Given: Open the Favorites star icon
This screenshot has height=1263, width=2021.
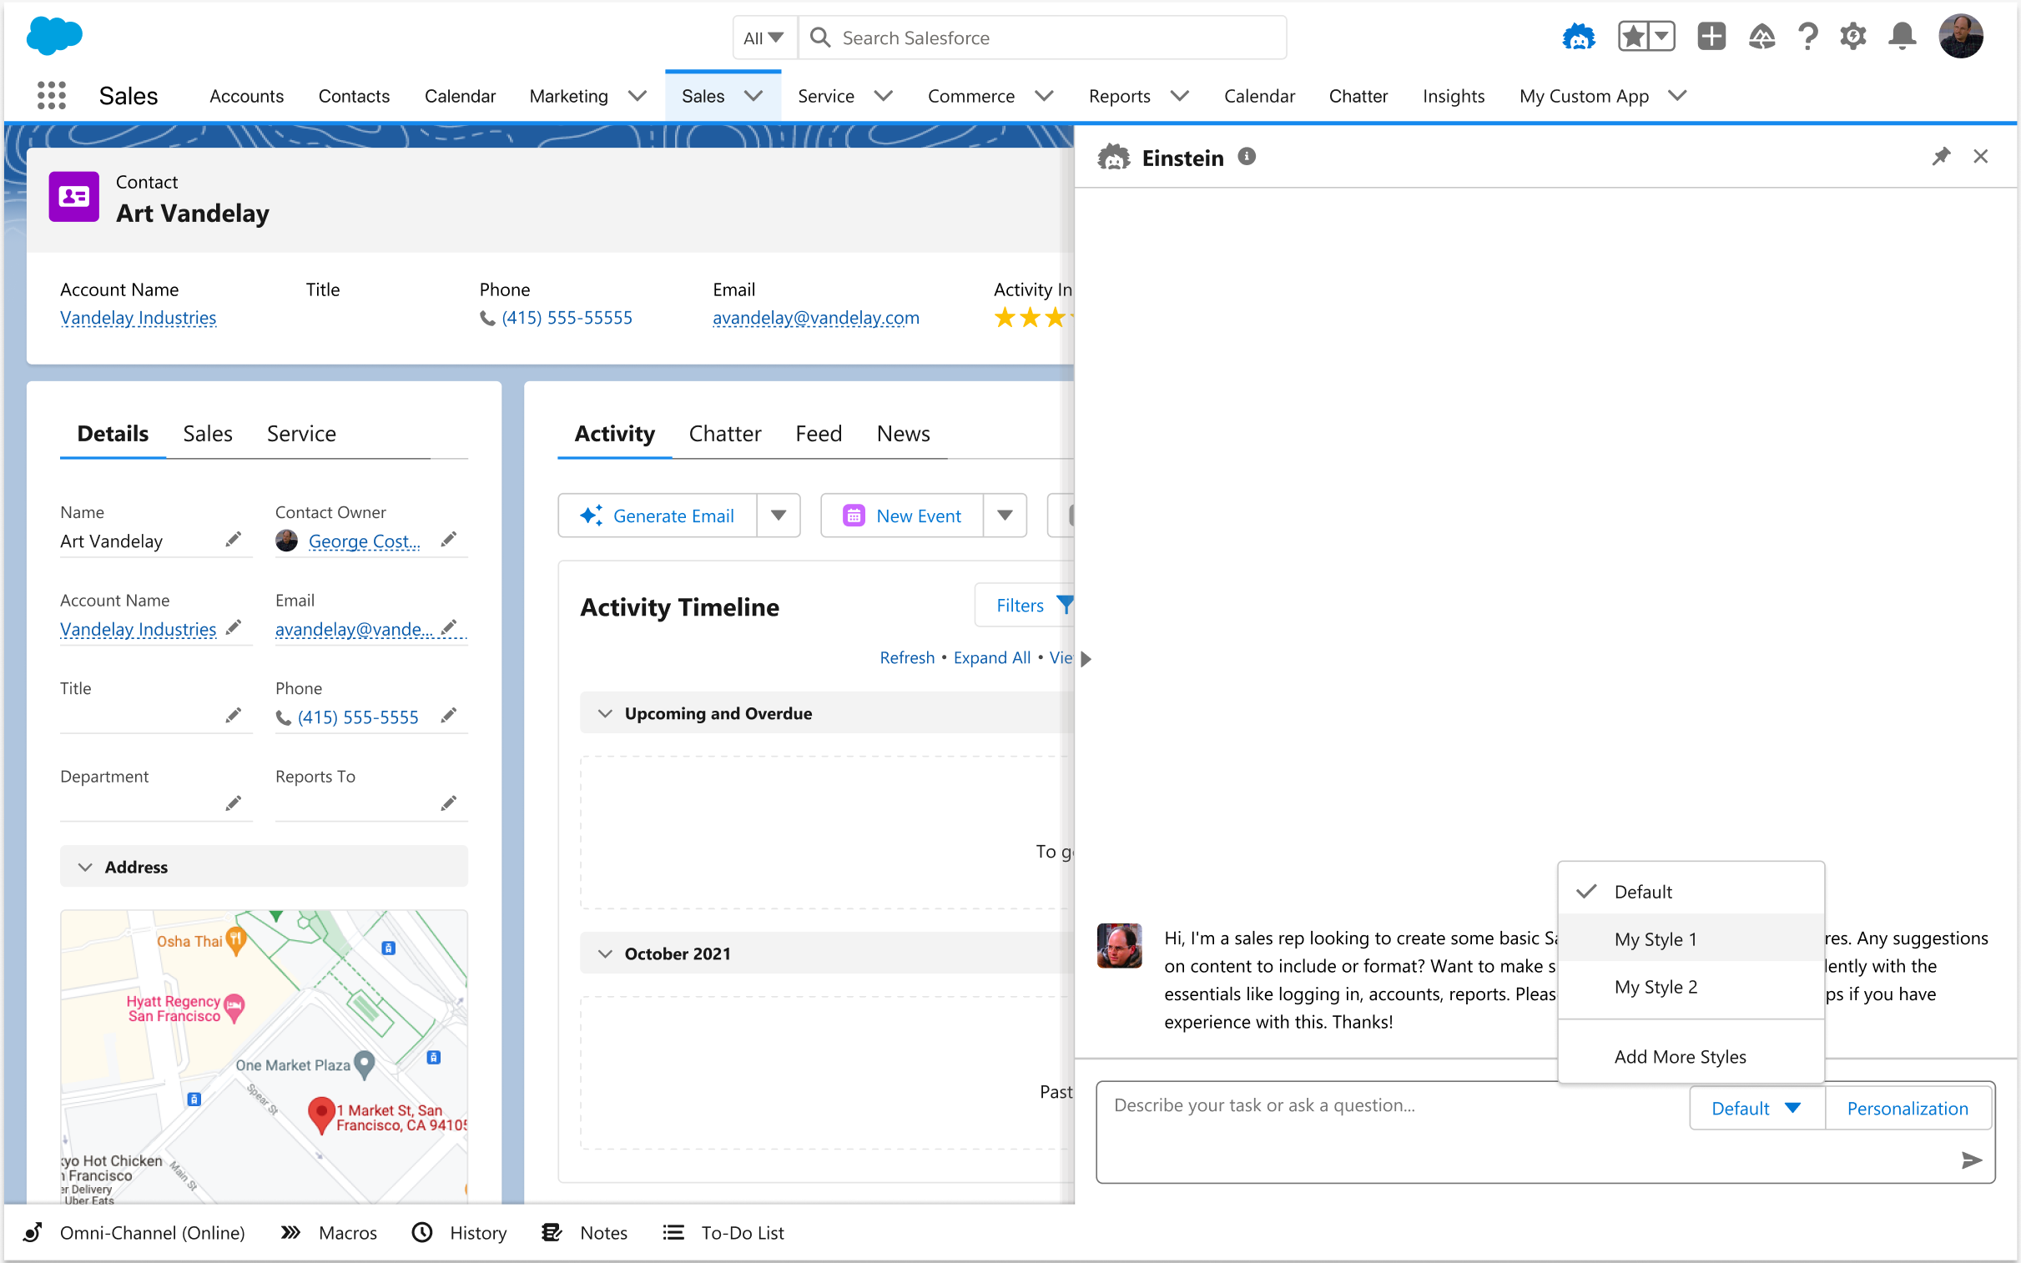Looking at the screenshot, I should point(1632,38).
